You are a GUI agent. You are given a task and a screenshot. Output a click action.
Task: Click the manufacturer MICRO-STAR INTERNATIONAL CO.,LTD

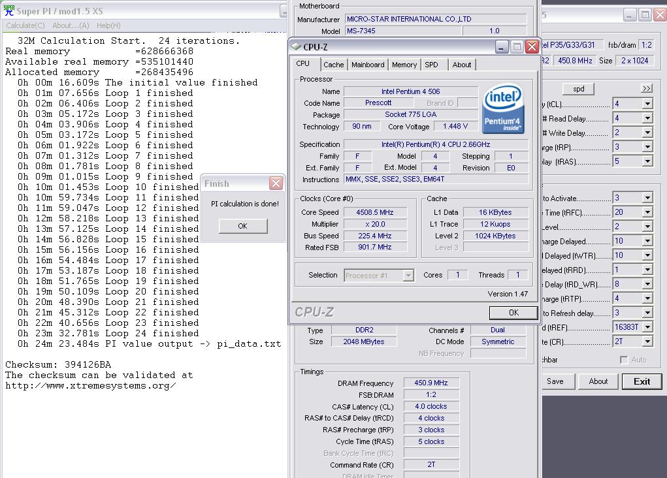pyautogui.click(x=435, y=19)
